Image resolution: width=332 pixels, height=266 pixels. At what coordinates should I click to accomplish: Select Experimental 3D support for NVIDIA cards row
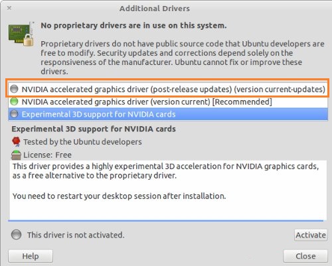point(168,114)
